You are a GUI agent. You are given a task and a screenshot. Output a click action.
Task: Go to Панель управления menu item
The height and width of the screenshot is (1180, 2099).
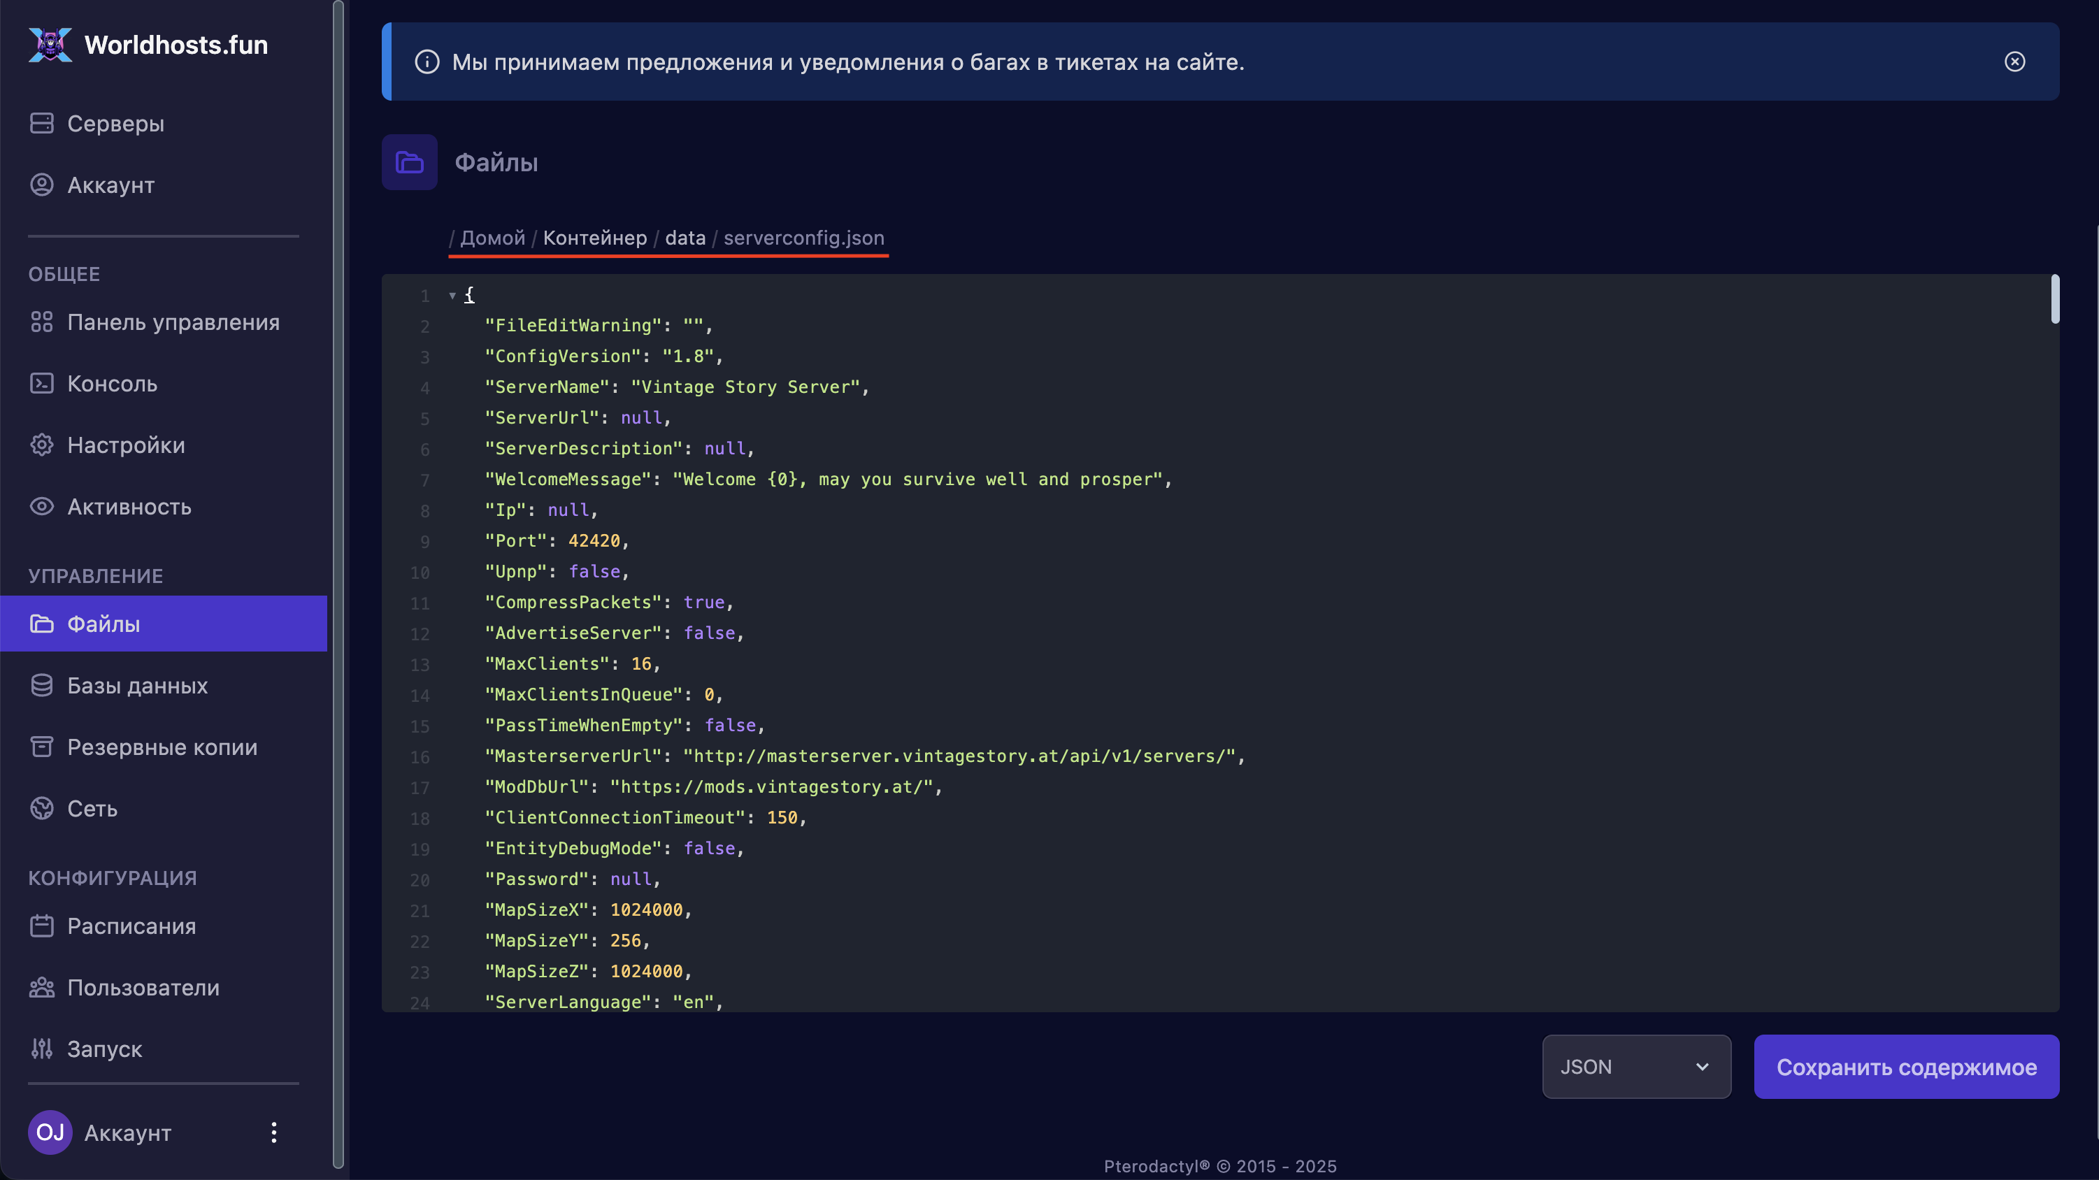tap(173, 322)
